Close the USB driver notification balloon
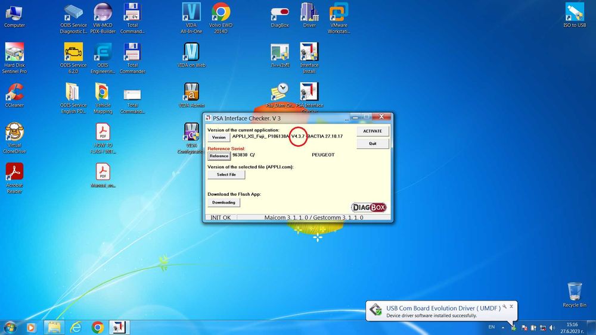596x335 pixels. point(511,306)
